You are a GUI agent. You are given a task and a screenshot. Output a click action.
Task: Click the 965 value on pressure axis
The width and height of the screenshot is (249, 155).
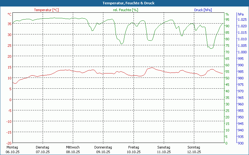point(241,98)
